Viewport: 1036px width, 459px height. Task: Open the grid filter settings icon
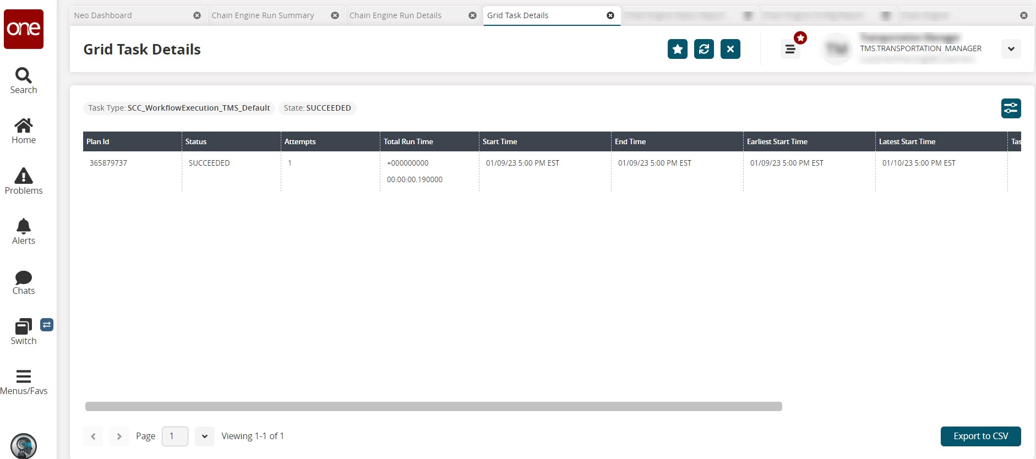click(1011, 108)
